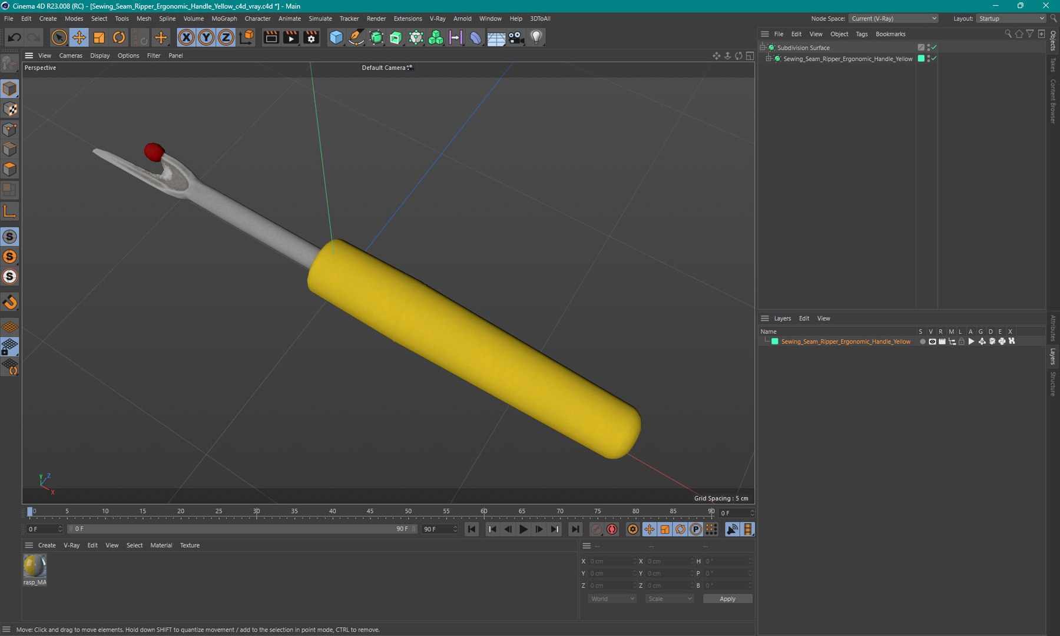Toggle Autokeying button
The width and height of the screenshot is (1060, 636).
pos(612,529)
